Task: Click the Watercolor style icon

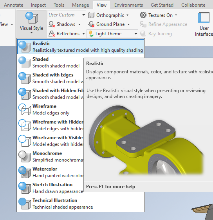Action: [25, 172]
